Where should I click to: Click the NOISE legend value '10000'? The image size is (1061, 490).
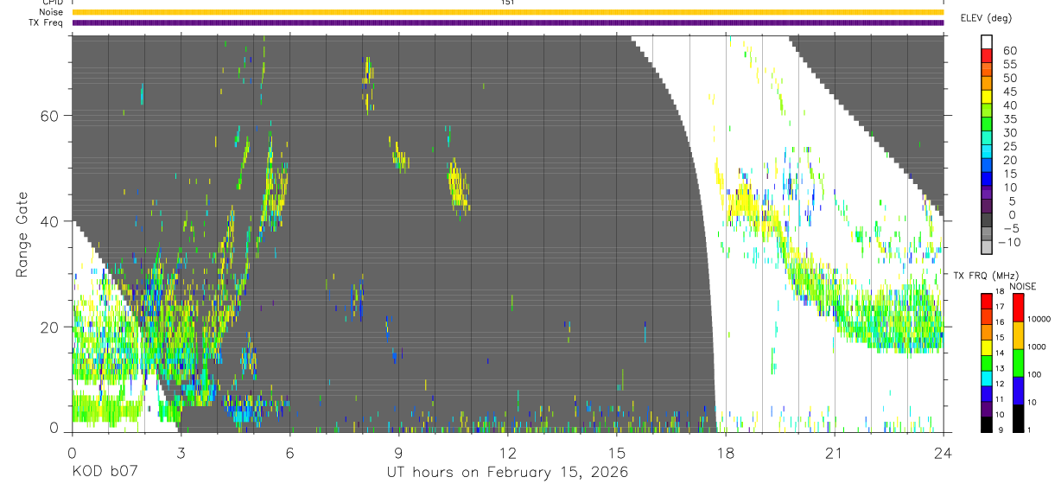click(1039, 317)
